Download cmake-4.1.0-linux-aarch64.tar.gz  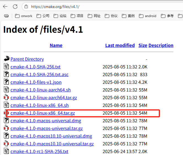pyautogui.click(x=44, y=98)
